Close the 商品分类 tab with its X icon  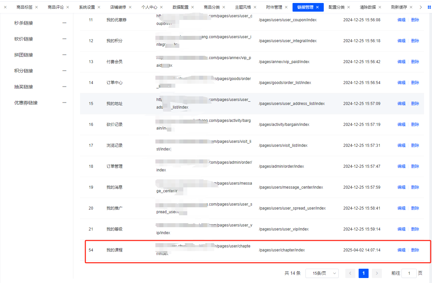[x=224, y=7]
